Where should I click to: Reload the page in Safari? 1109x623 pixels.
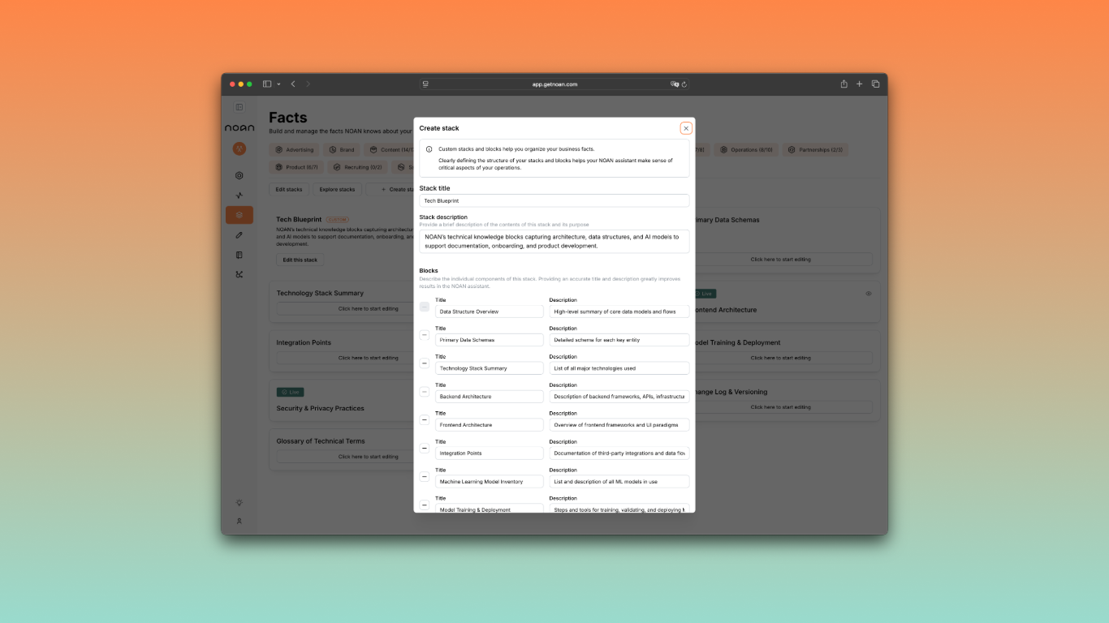click(x=684, y=84)
